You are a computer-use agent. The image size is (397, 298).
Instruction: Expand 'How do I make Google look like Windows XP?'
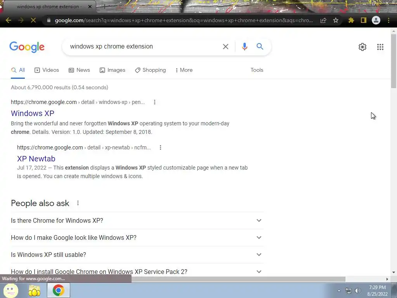click(x=137, y=237)
